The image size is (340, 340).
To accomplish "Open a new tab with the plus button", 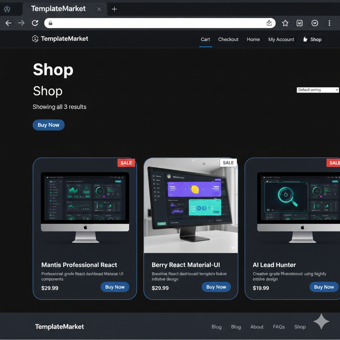I will pos(114,9).
